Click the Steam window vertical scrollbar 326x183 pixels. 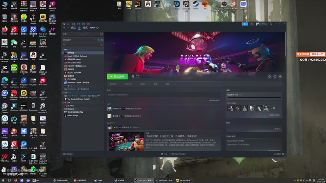click(x=286, y=44)
